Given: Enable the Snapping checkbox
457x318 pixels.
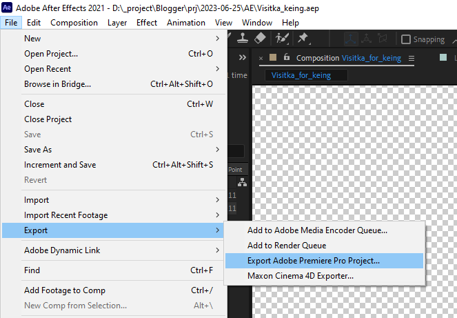Looking at the screenshot, I should coord(406,39).
